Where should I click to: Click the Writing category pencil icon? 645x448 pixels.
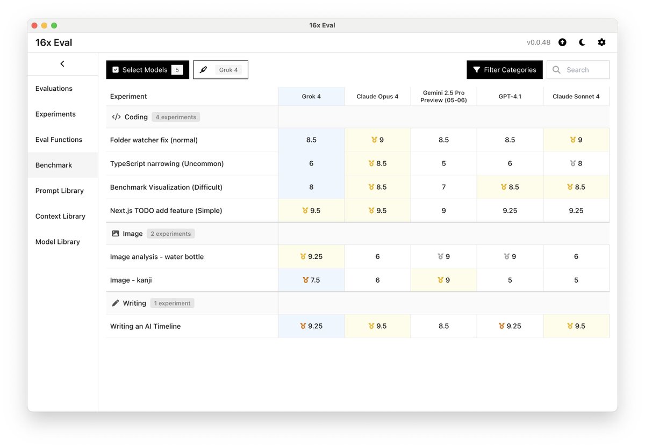(116, 303)
